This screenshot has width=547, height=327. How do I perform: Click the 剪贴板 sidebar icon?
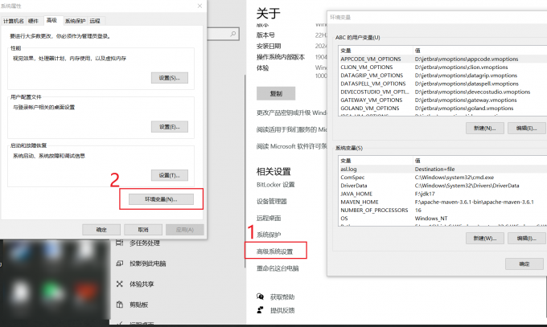pyautogui.click(x=120, y=305)
